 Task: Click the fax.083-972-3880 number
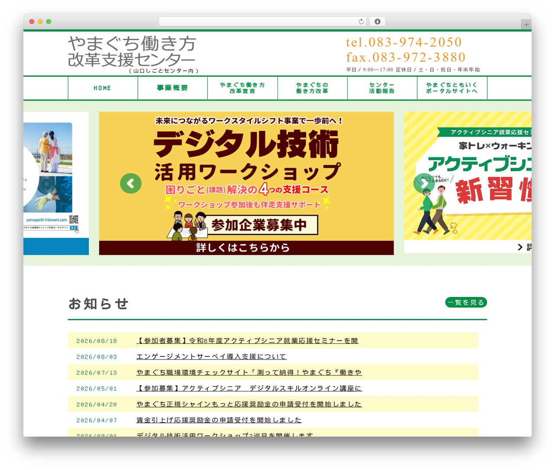(405, 57)
